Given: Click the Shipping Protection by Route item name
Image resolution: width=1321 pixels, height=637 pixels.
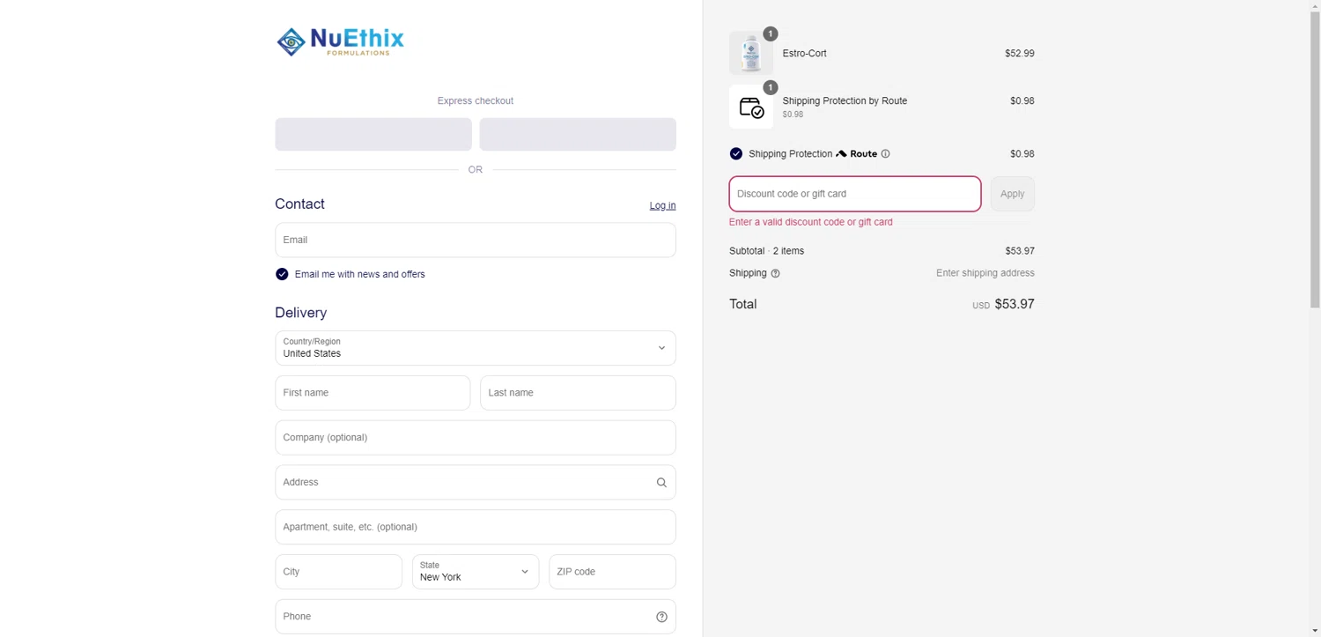Looking at the screenshot, I should tap(845, 100).
